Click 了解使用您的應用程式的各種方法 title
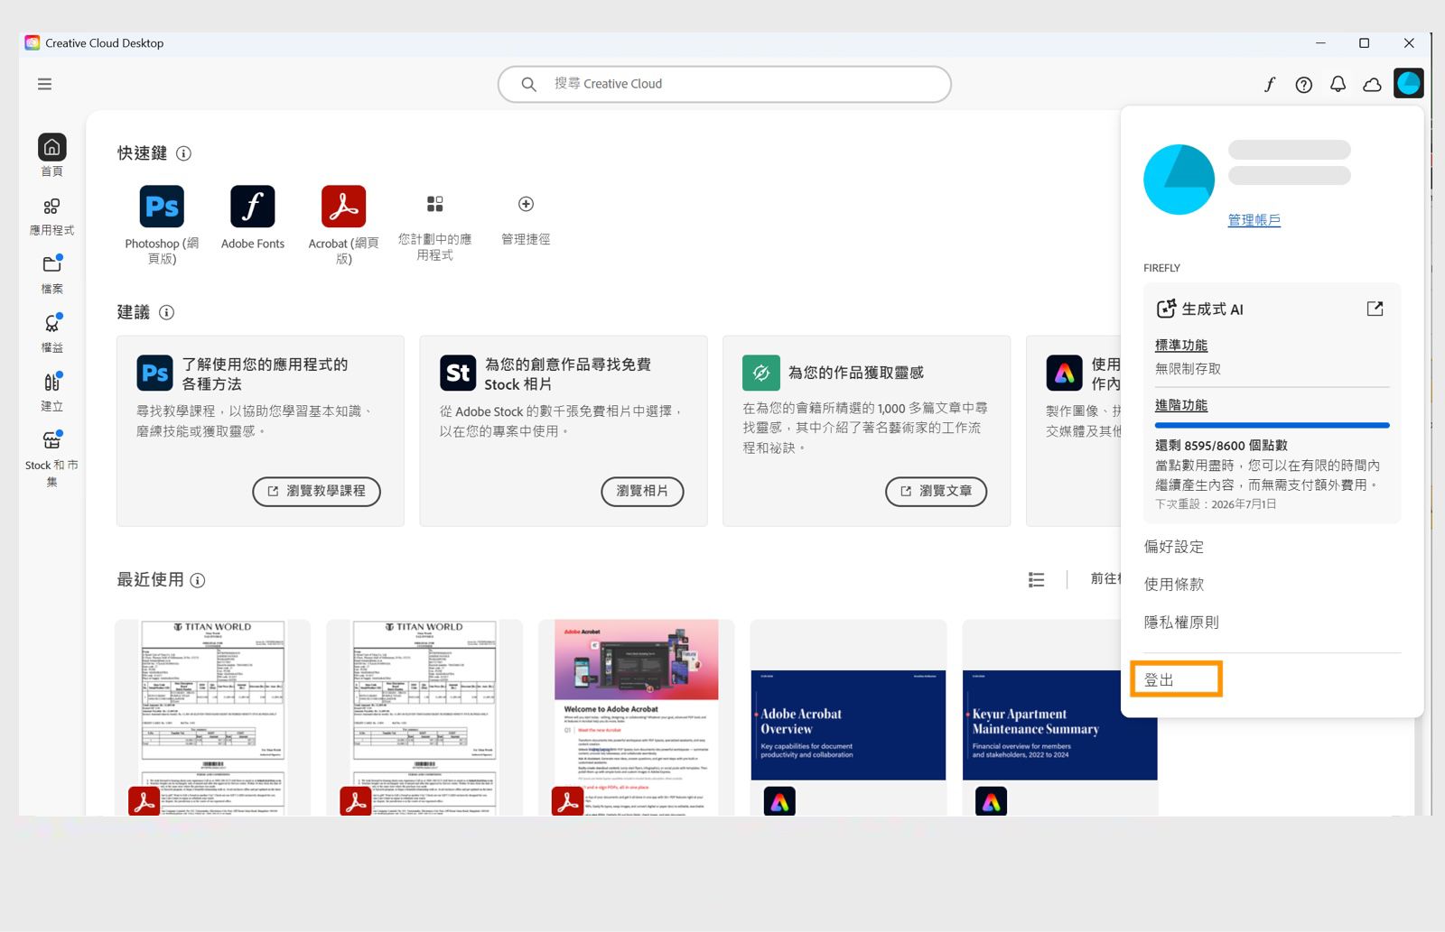 coord(265,374)
